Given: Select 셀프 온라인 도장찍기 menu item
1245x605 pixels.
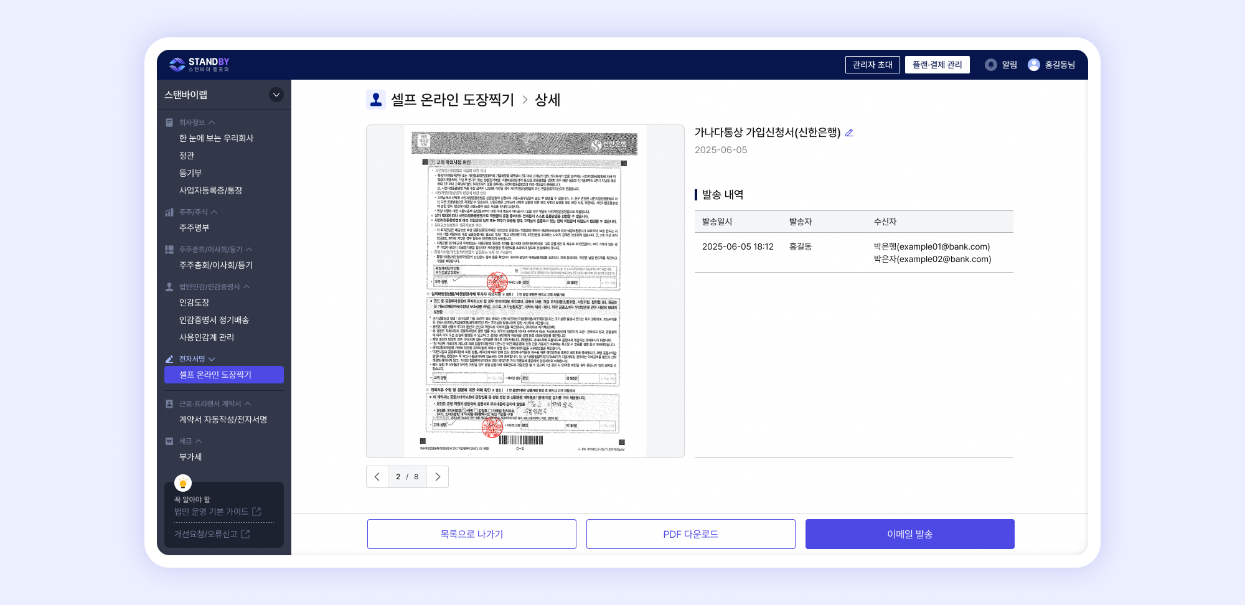Looking at the screenshot, I should click(x=224, y=375).
